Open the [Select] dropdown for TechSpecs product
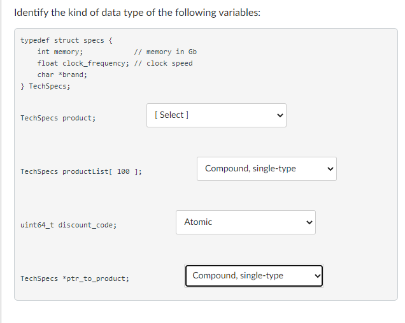The image size is (405, 323). (x=216, y=115)
